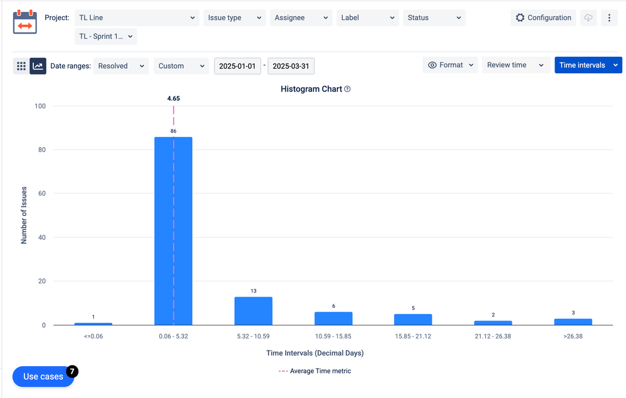Click the 'Number of Issues' axis title
The height and width of the screenshot is (398, 626).
click(x=24, y=215)
